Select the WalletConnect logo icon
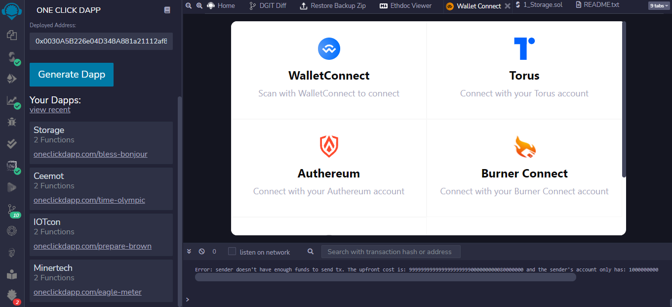The width and height of the screenshot is (672, 307). (329, 49)
